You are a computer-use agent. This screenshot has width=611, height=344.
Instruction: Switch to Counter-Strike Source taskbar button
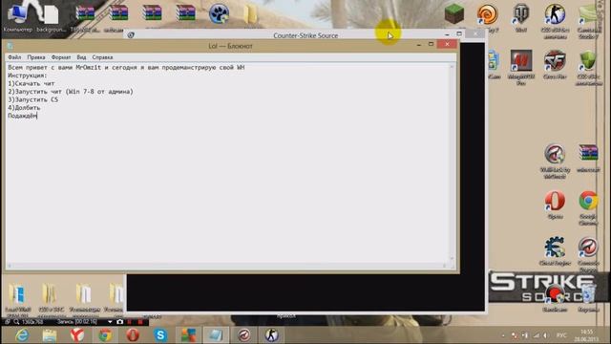pyautogui.click(x=271, y=335)
